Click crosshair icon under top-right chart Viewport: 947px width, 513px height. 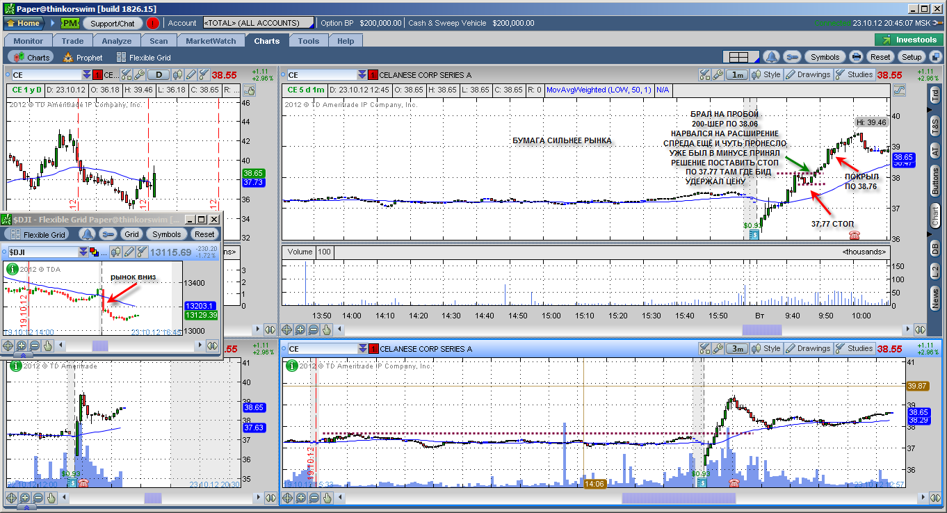[287, 330]
